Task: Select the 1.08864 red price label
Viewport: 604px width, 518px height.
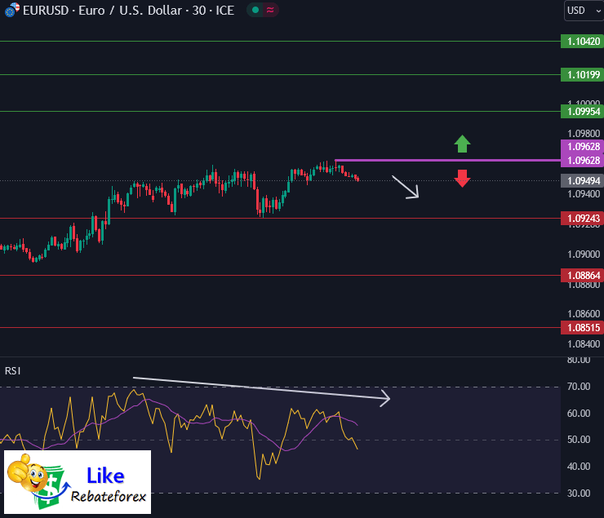Action: pyautogui.click(x=583, y=276)
